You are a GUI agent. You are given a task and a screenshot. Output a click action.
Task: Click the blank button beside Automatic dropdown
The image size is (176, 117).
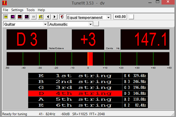[96, 24]
